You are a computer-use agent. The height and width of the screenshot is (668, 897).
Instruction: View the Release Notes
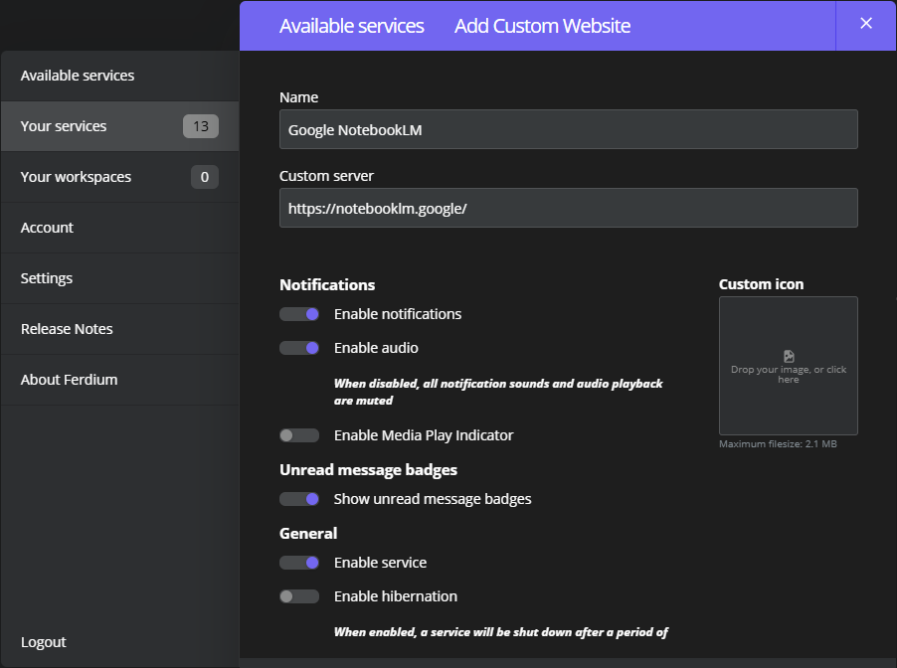[x=67, y=329]
